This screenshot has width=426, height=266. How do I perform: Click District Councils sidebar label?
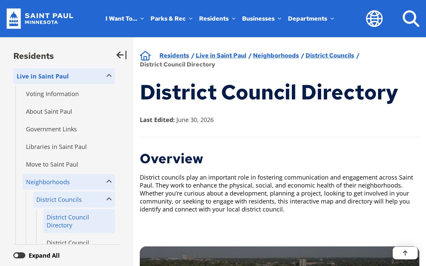pos(59,199)
